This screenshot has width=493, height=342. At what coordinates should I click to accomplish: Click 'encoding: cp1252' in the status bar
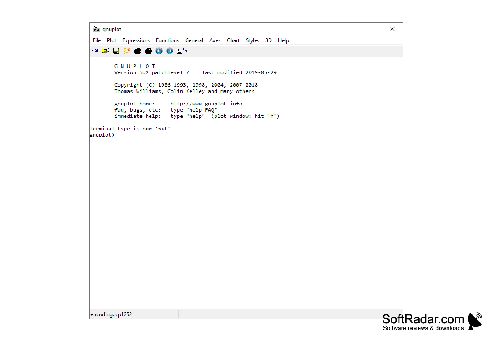point(111,314)
